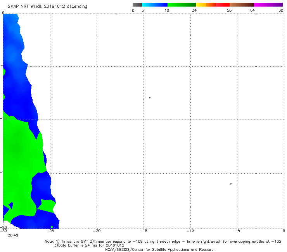The width and height of the screenshot is (287, 252).
Task: Click the swath time stamp "20:48"
Action: click(x=13, y=235)
